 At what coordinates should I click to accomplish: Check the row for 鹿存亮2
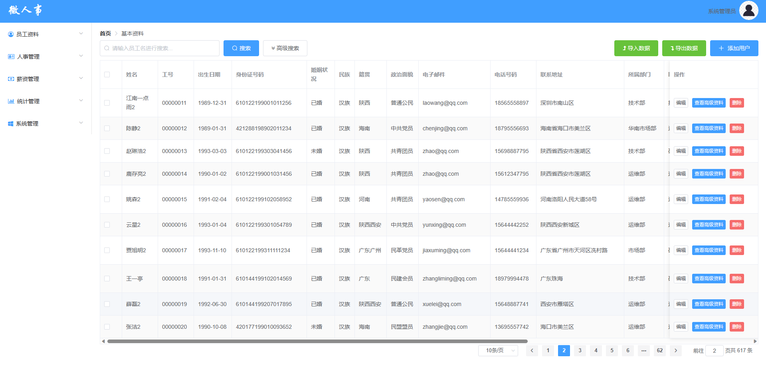pos(107,174)
